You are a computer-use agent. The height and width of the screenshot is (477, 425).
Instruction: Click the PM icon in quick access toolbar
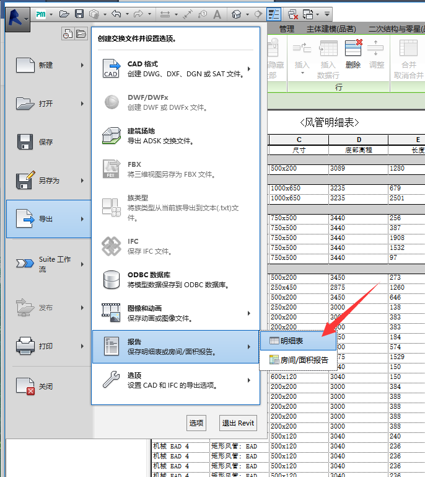point(41,14)
